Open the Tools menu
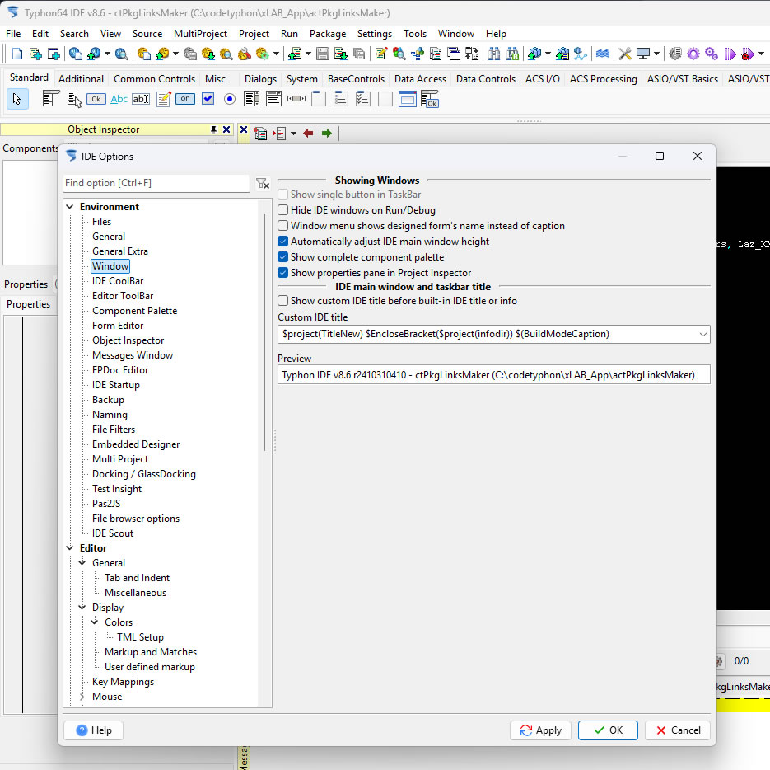 pyautogui.click(x=415, y=34)
